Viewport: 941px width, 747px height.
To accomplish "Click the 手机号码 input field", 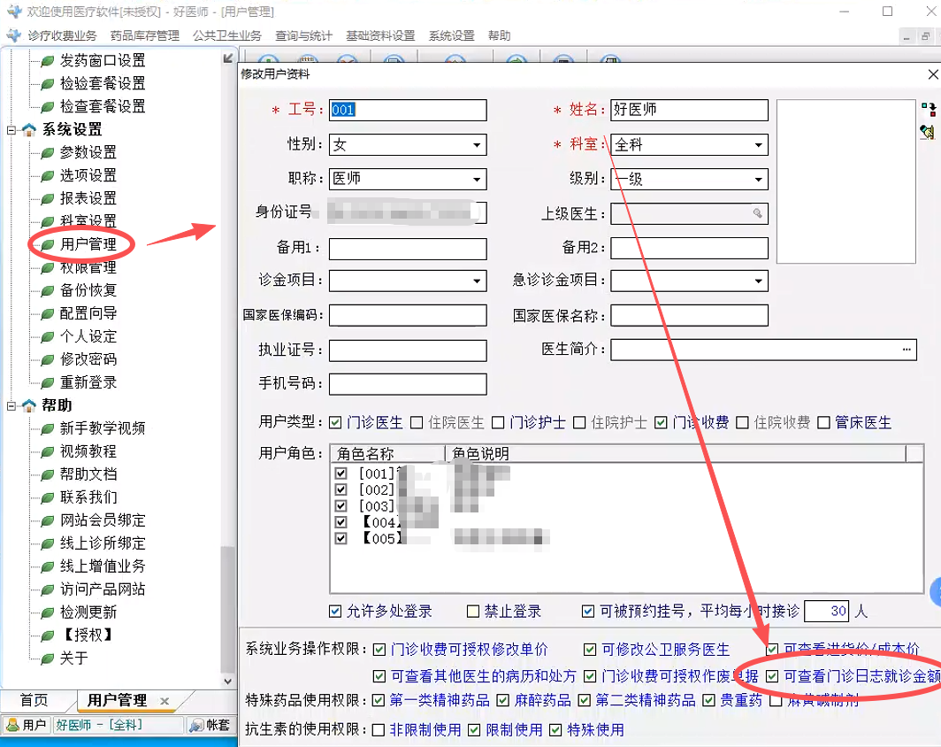I will 408,384.
